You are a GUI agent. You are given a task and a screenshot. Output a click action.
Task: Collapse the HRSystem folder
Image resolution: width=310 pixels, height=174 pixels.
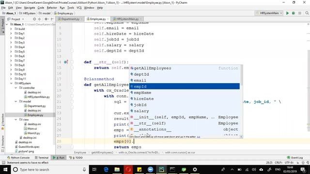[x=11, y=83]
